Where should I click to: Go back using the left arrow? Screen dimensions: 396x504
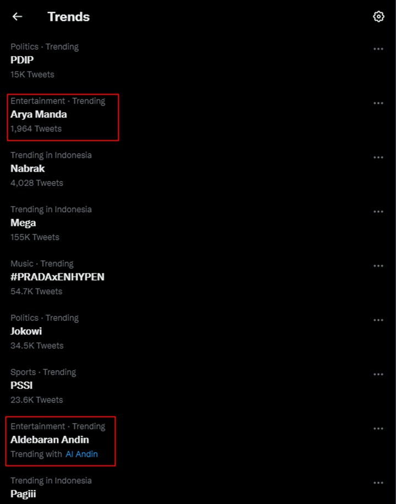[x=18, y=17]
